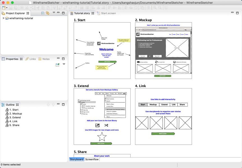Click the Bring to Front toolbar icon

point(60,8)
